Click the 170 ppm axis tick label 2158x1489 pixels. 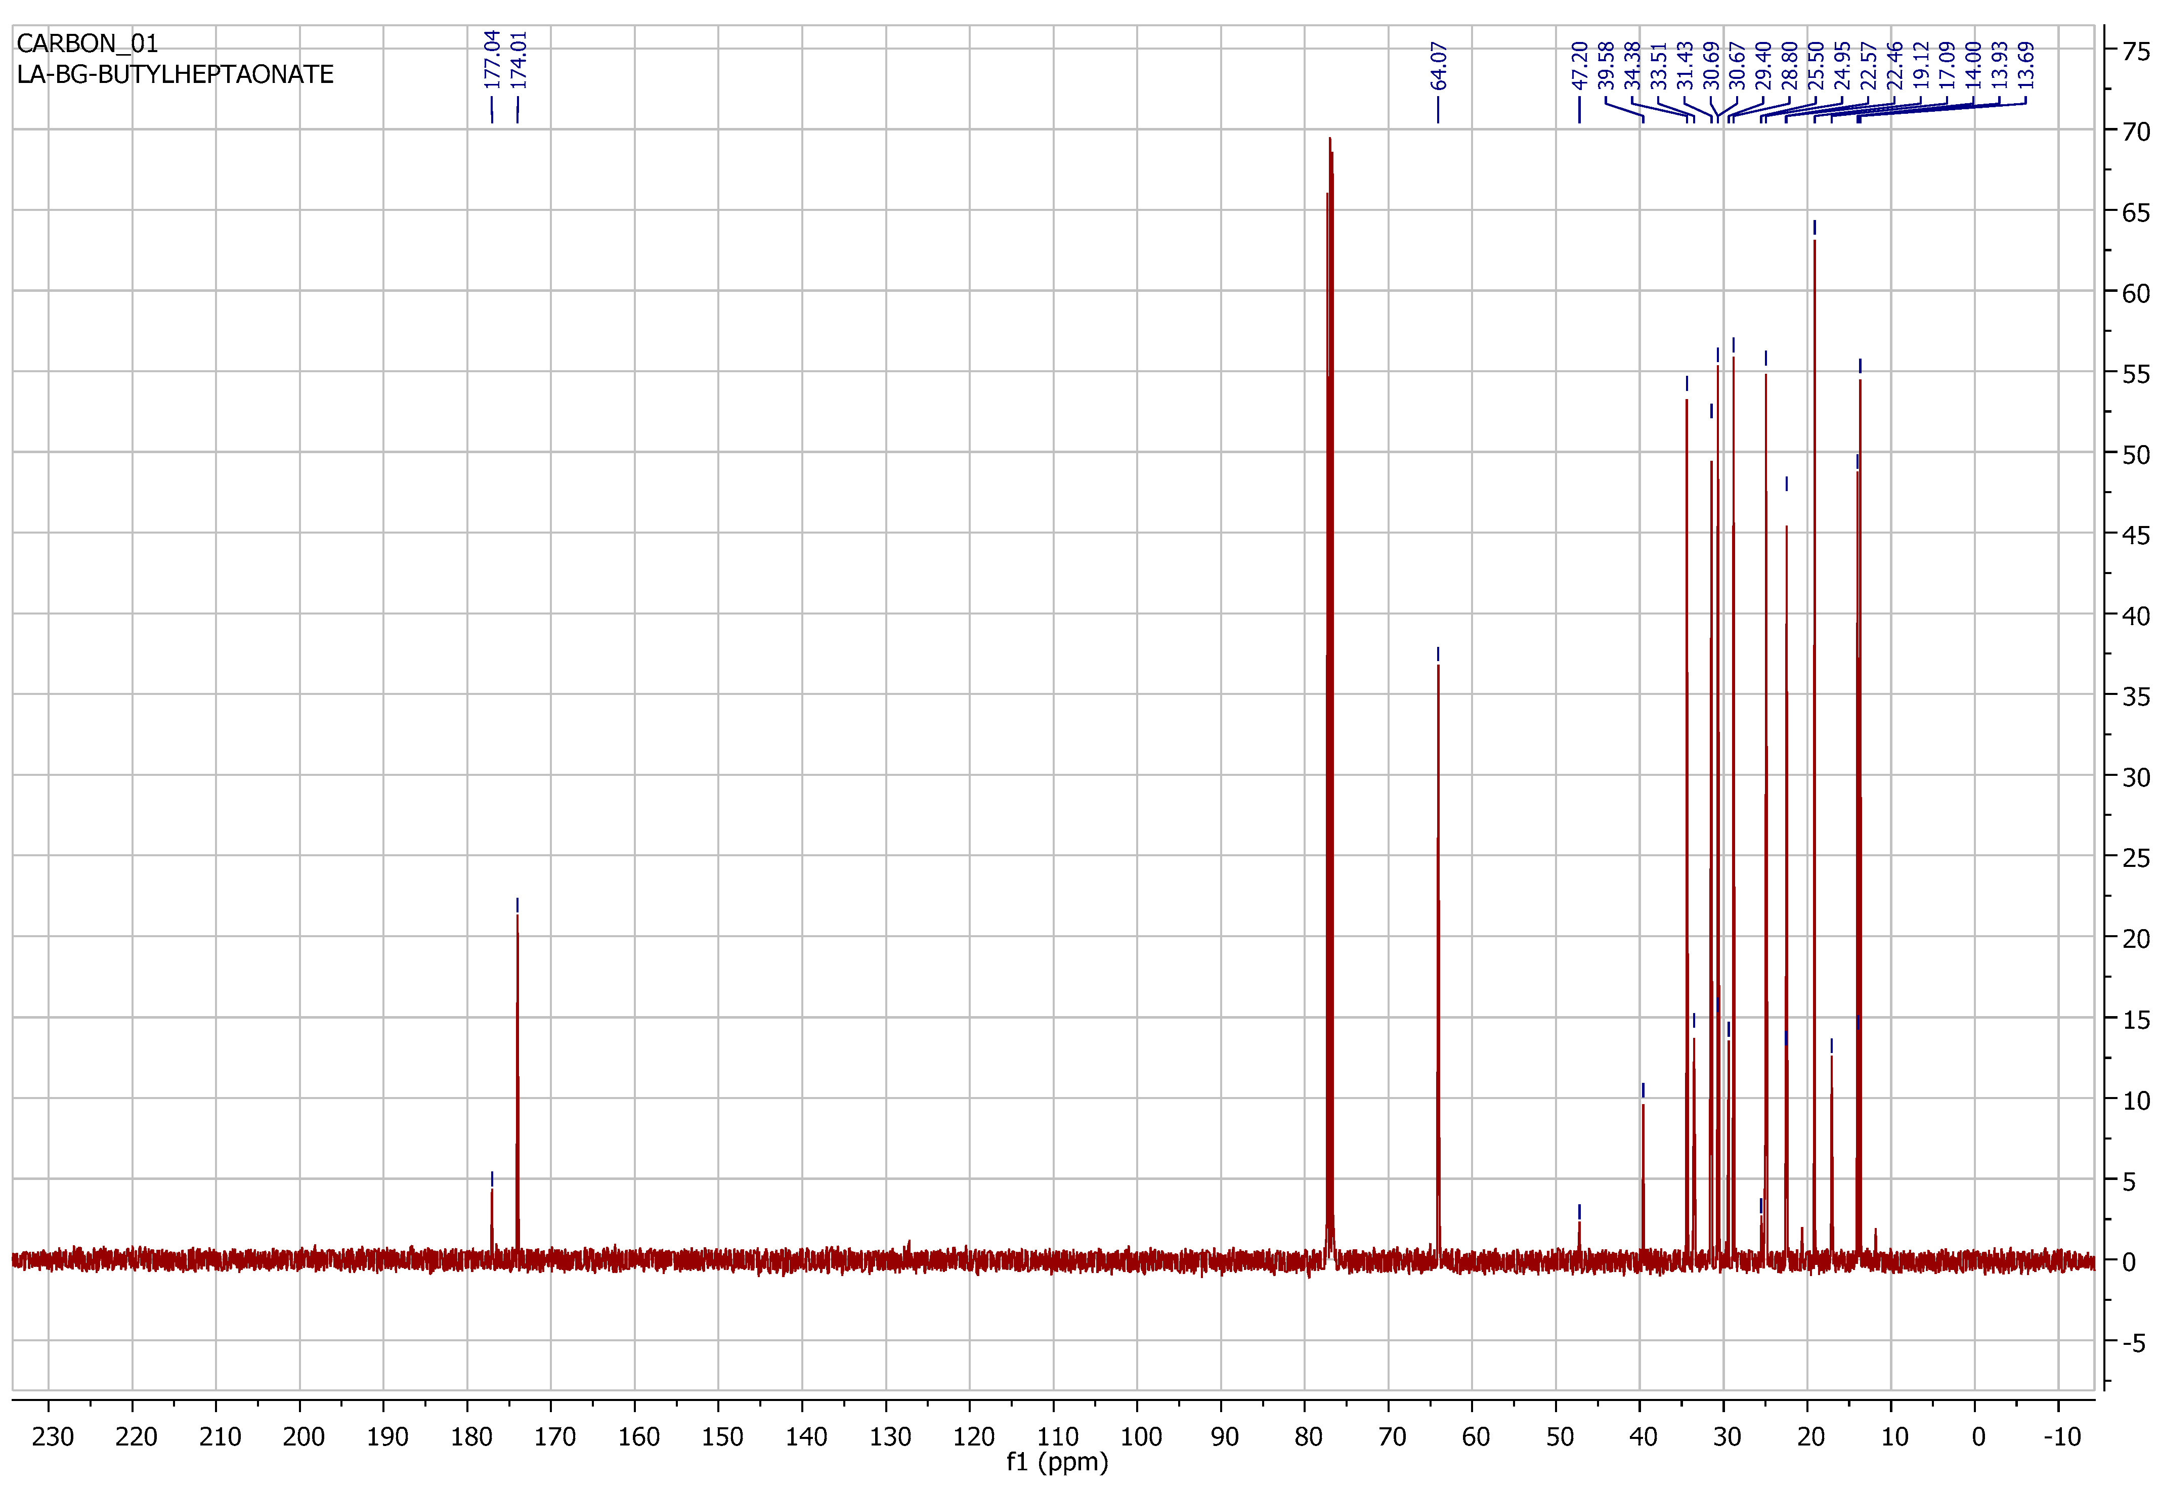[554, 1437]
